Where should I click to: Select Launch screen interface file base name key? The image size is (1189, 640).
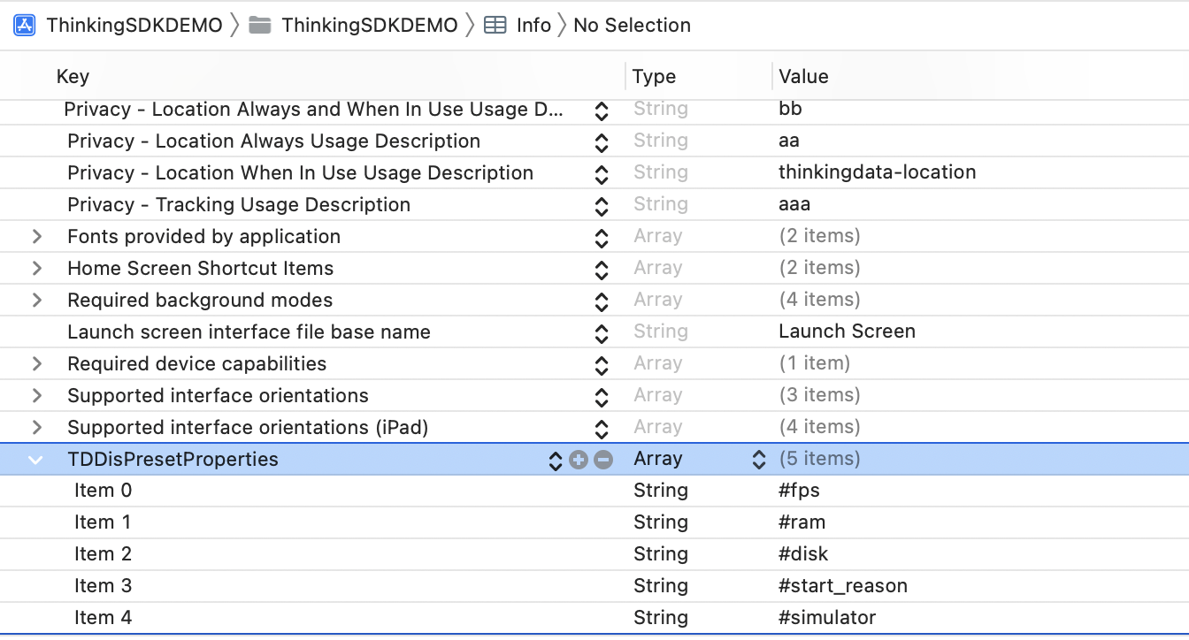pyautogui.click(x=249, y=331)
